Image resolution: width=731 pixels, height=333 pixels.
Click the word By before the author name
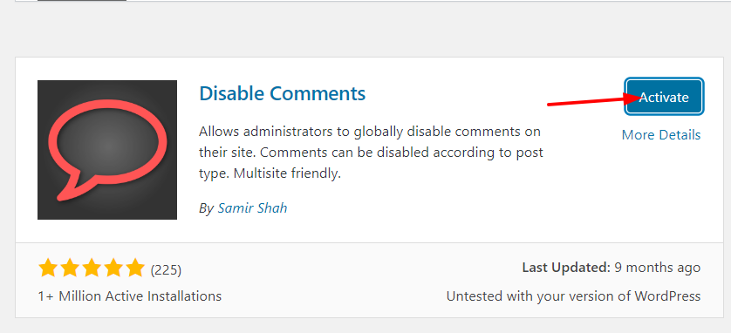pos(206,208)
